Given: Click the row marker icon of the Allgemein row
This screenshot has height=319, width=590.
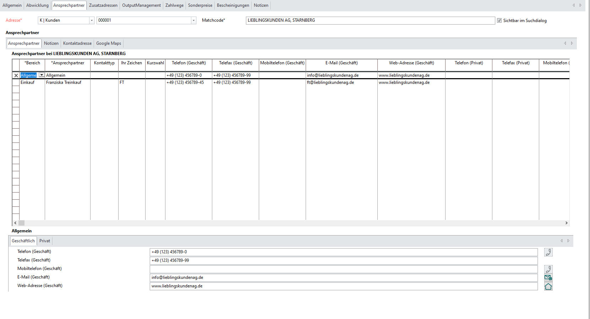Looking at the screenshot, I should (x=16, y=75).
